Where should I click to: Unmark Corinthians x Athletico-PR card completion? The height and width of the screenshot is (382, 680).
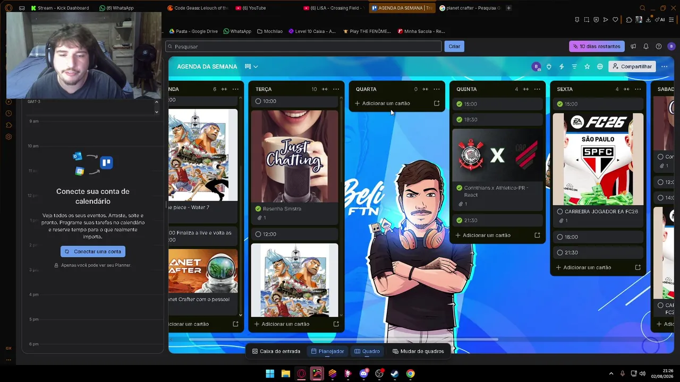[460, 188]
